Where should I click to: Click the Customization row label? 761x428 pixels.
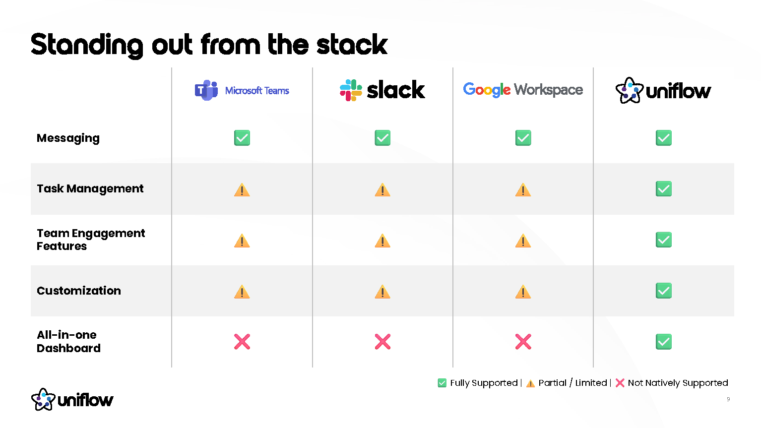(79, 291)
